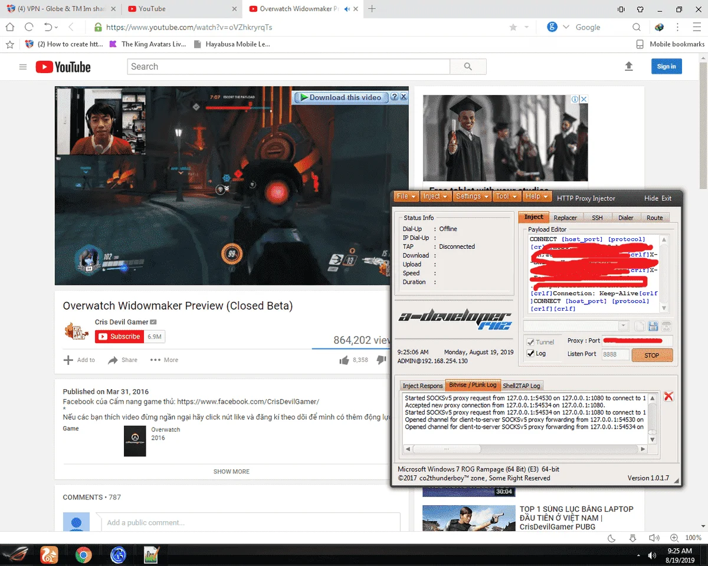
Task: Click the YouTube logo
Action: [x=63, y=67]
